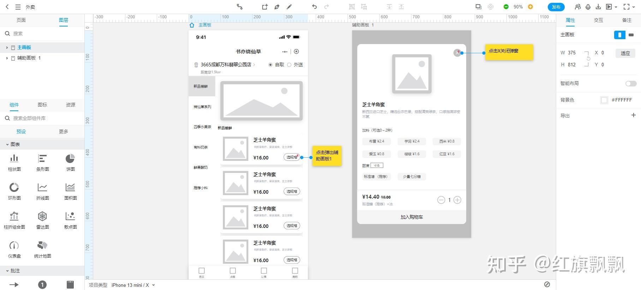Switch to the 交互 panel tab
Image resolution: width=641 pixels, height=290 pixels.
(x=599, y=20)
